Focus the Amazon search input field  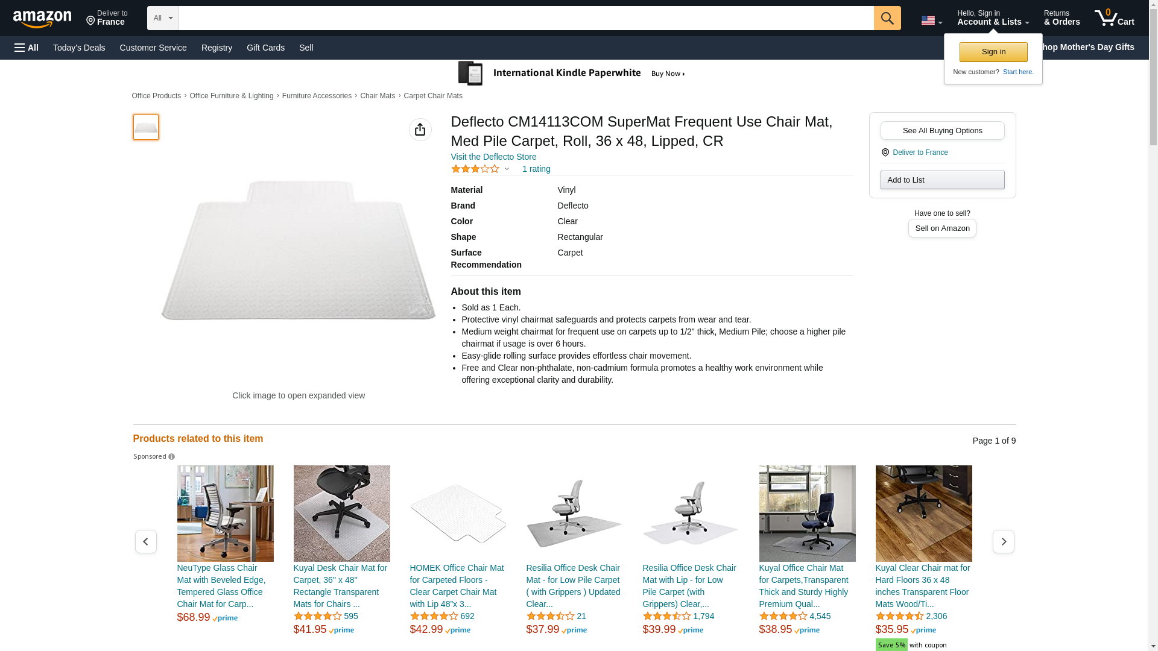coord(525,18)
